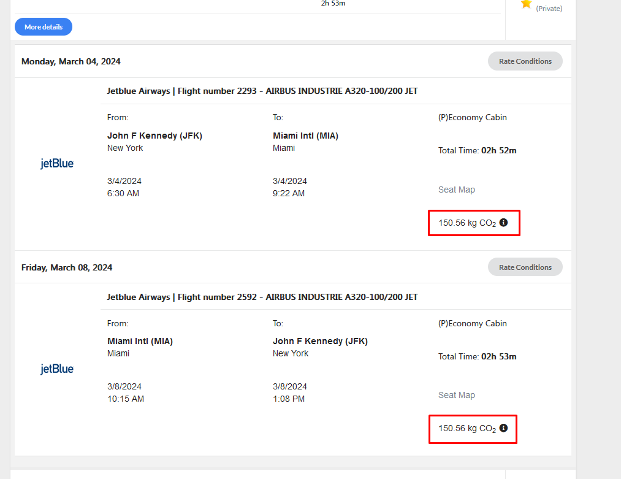This screenshot has width=621, height=479.
Task: Select the Monday, March 04, 2024 heading
Action: pos(71,61)
